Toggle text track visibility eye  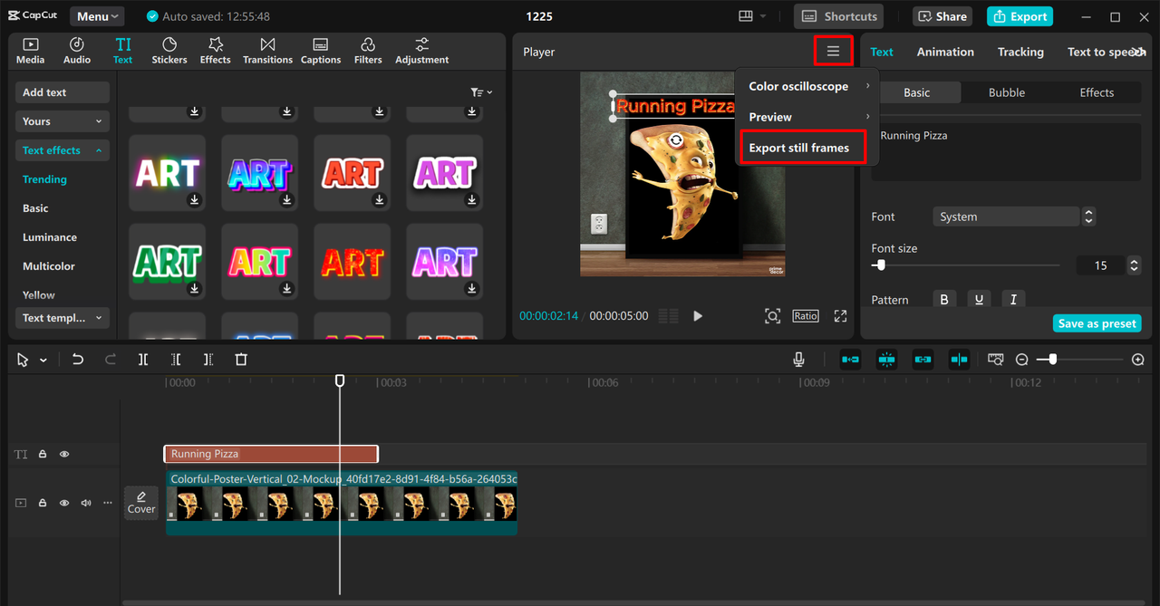point(64,455)
